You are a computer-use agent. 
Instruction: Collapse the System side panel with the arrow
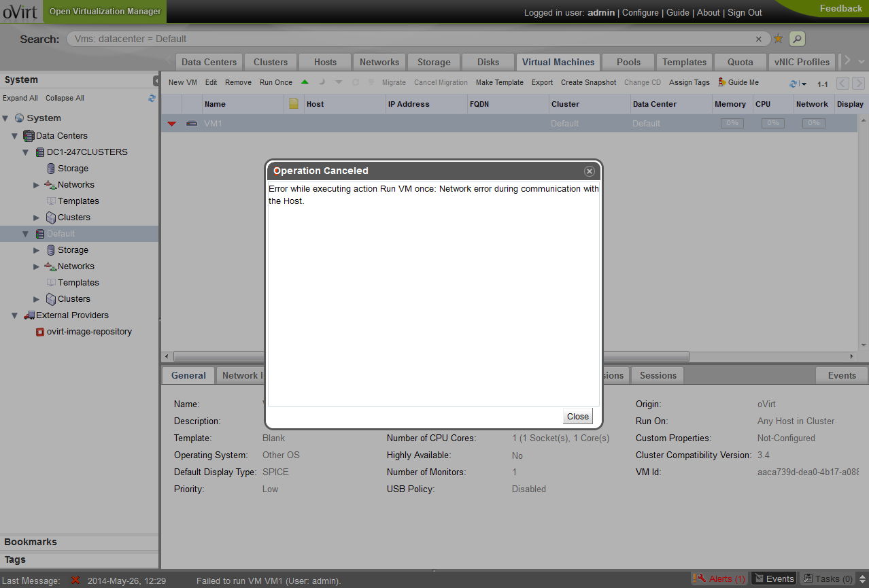tap(156, 80)
